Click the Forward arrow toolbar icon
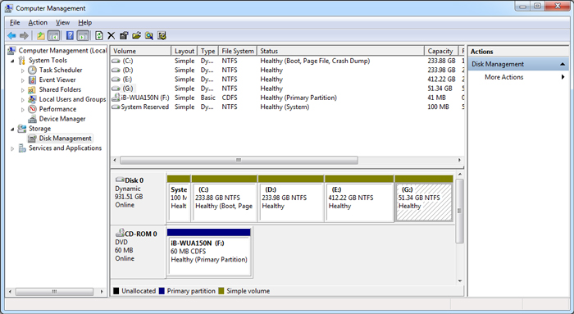This screenshot has width=574, height=314. tap(24, 35)
